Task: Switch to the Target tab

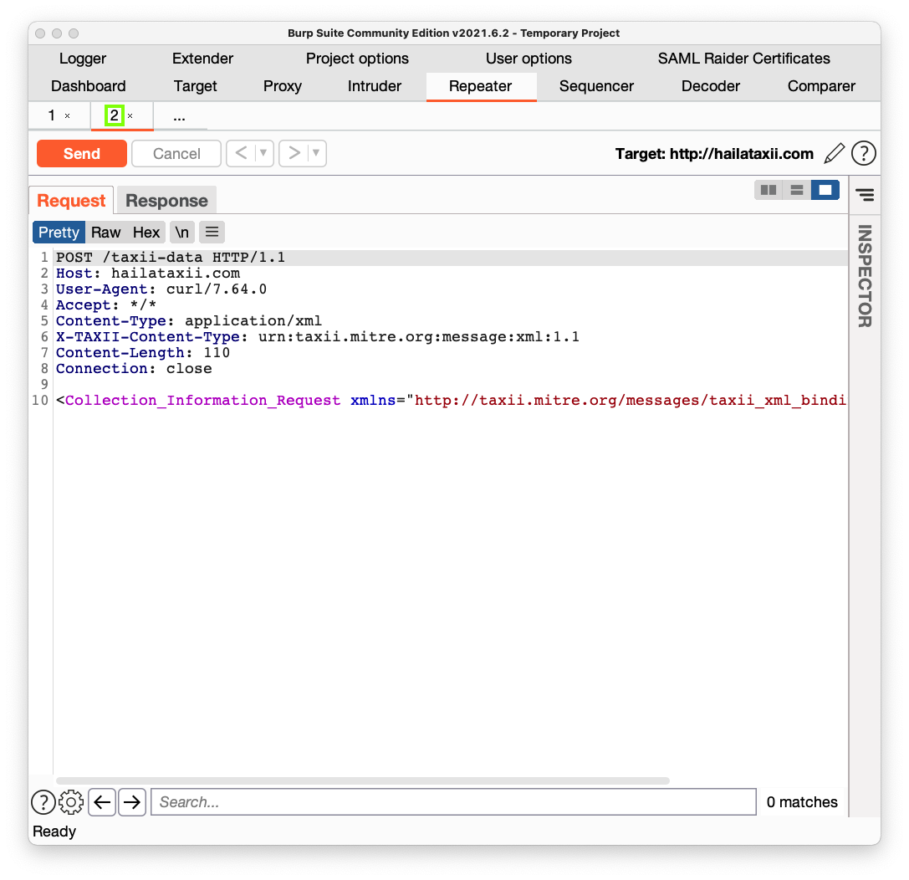Action: (196, 86)
